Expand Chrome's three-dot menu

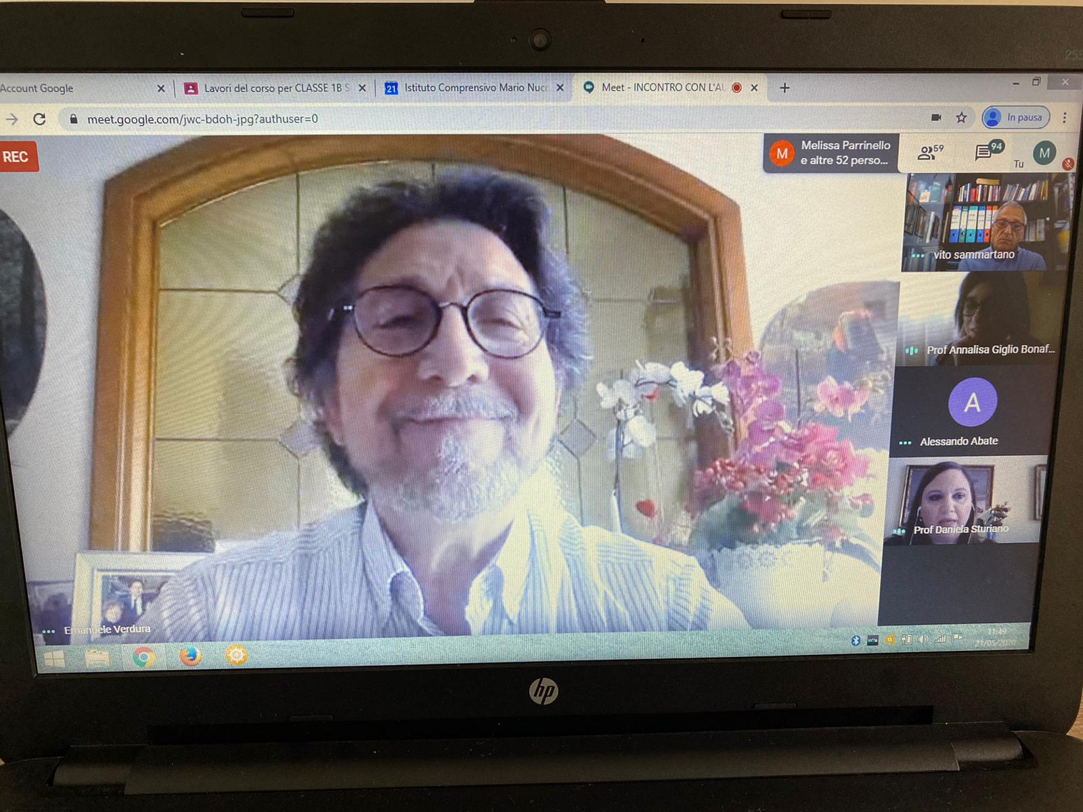click(x=1065, y=118)
